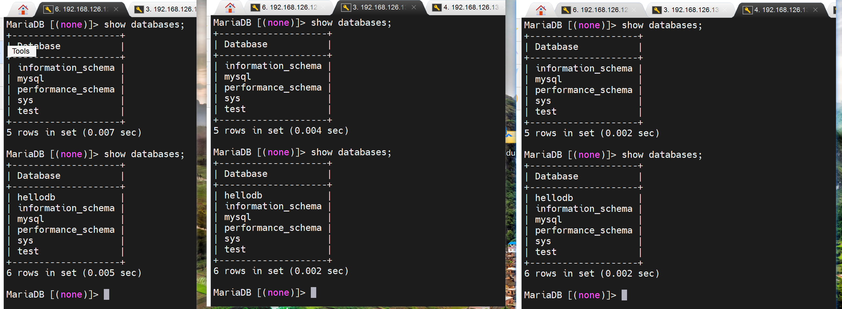Focus the last MariaDB prompt in the left terminal

107,294
